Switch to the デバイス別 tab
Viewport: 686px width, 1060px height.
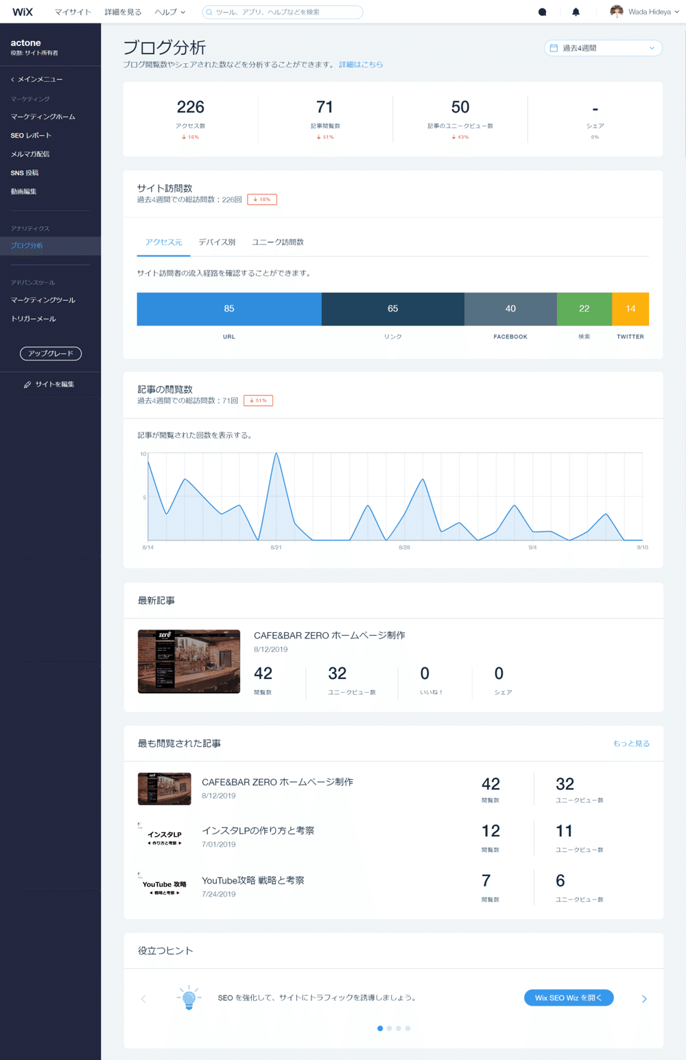[217, 242]
